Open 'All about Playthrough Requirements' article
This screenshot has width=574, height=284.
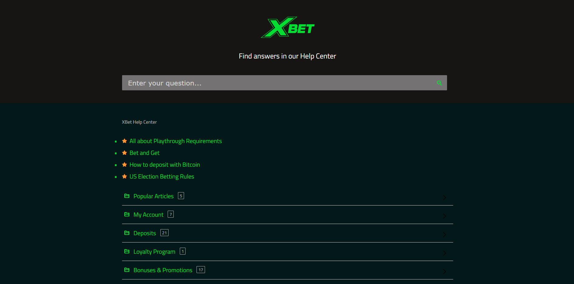point(176,141)
